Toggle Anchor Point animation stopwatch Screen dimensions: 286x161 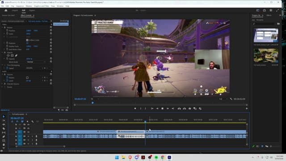click(x=7, y=46)
